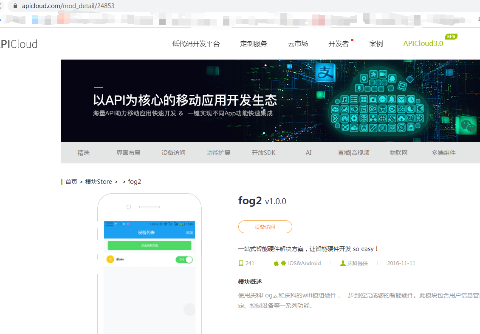The image size is (480, 334).
Task: Click the Apple iOS platform icon
Action: (276, 263)
